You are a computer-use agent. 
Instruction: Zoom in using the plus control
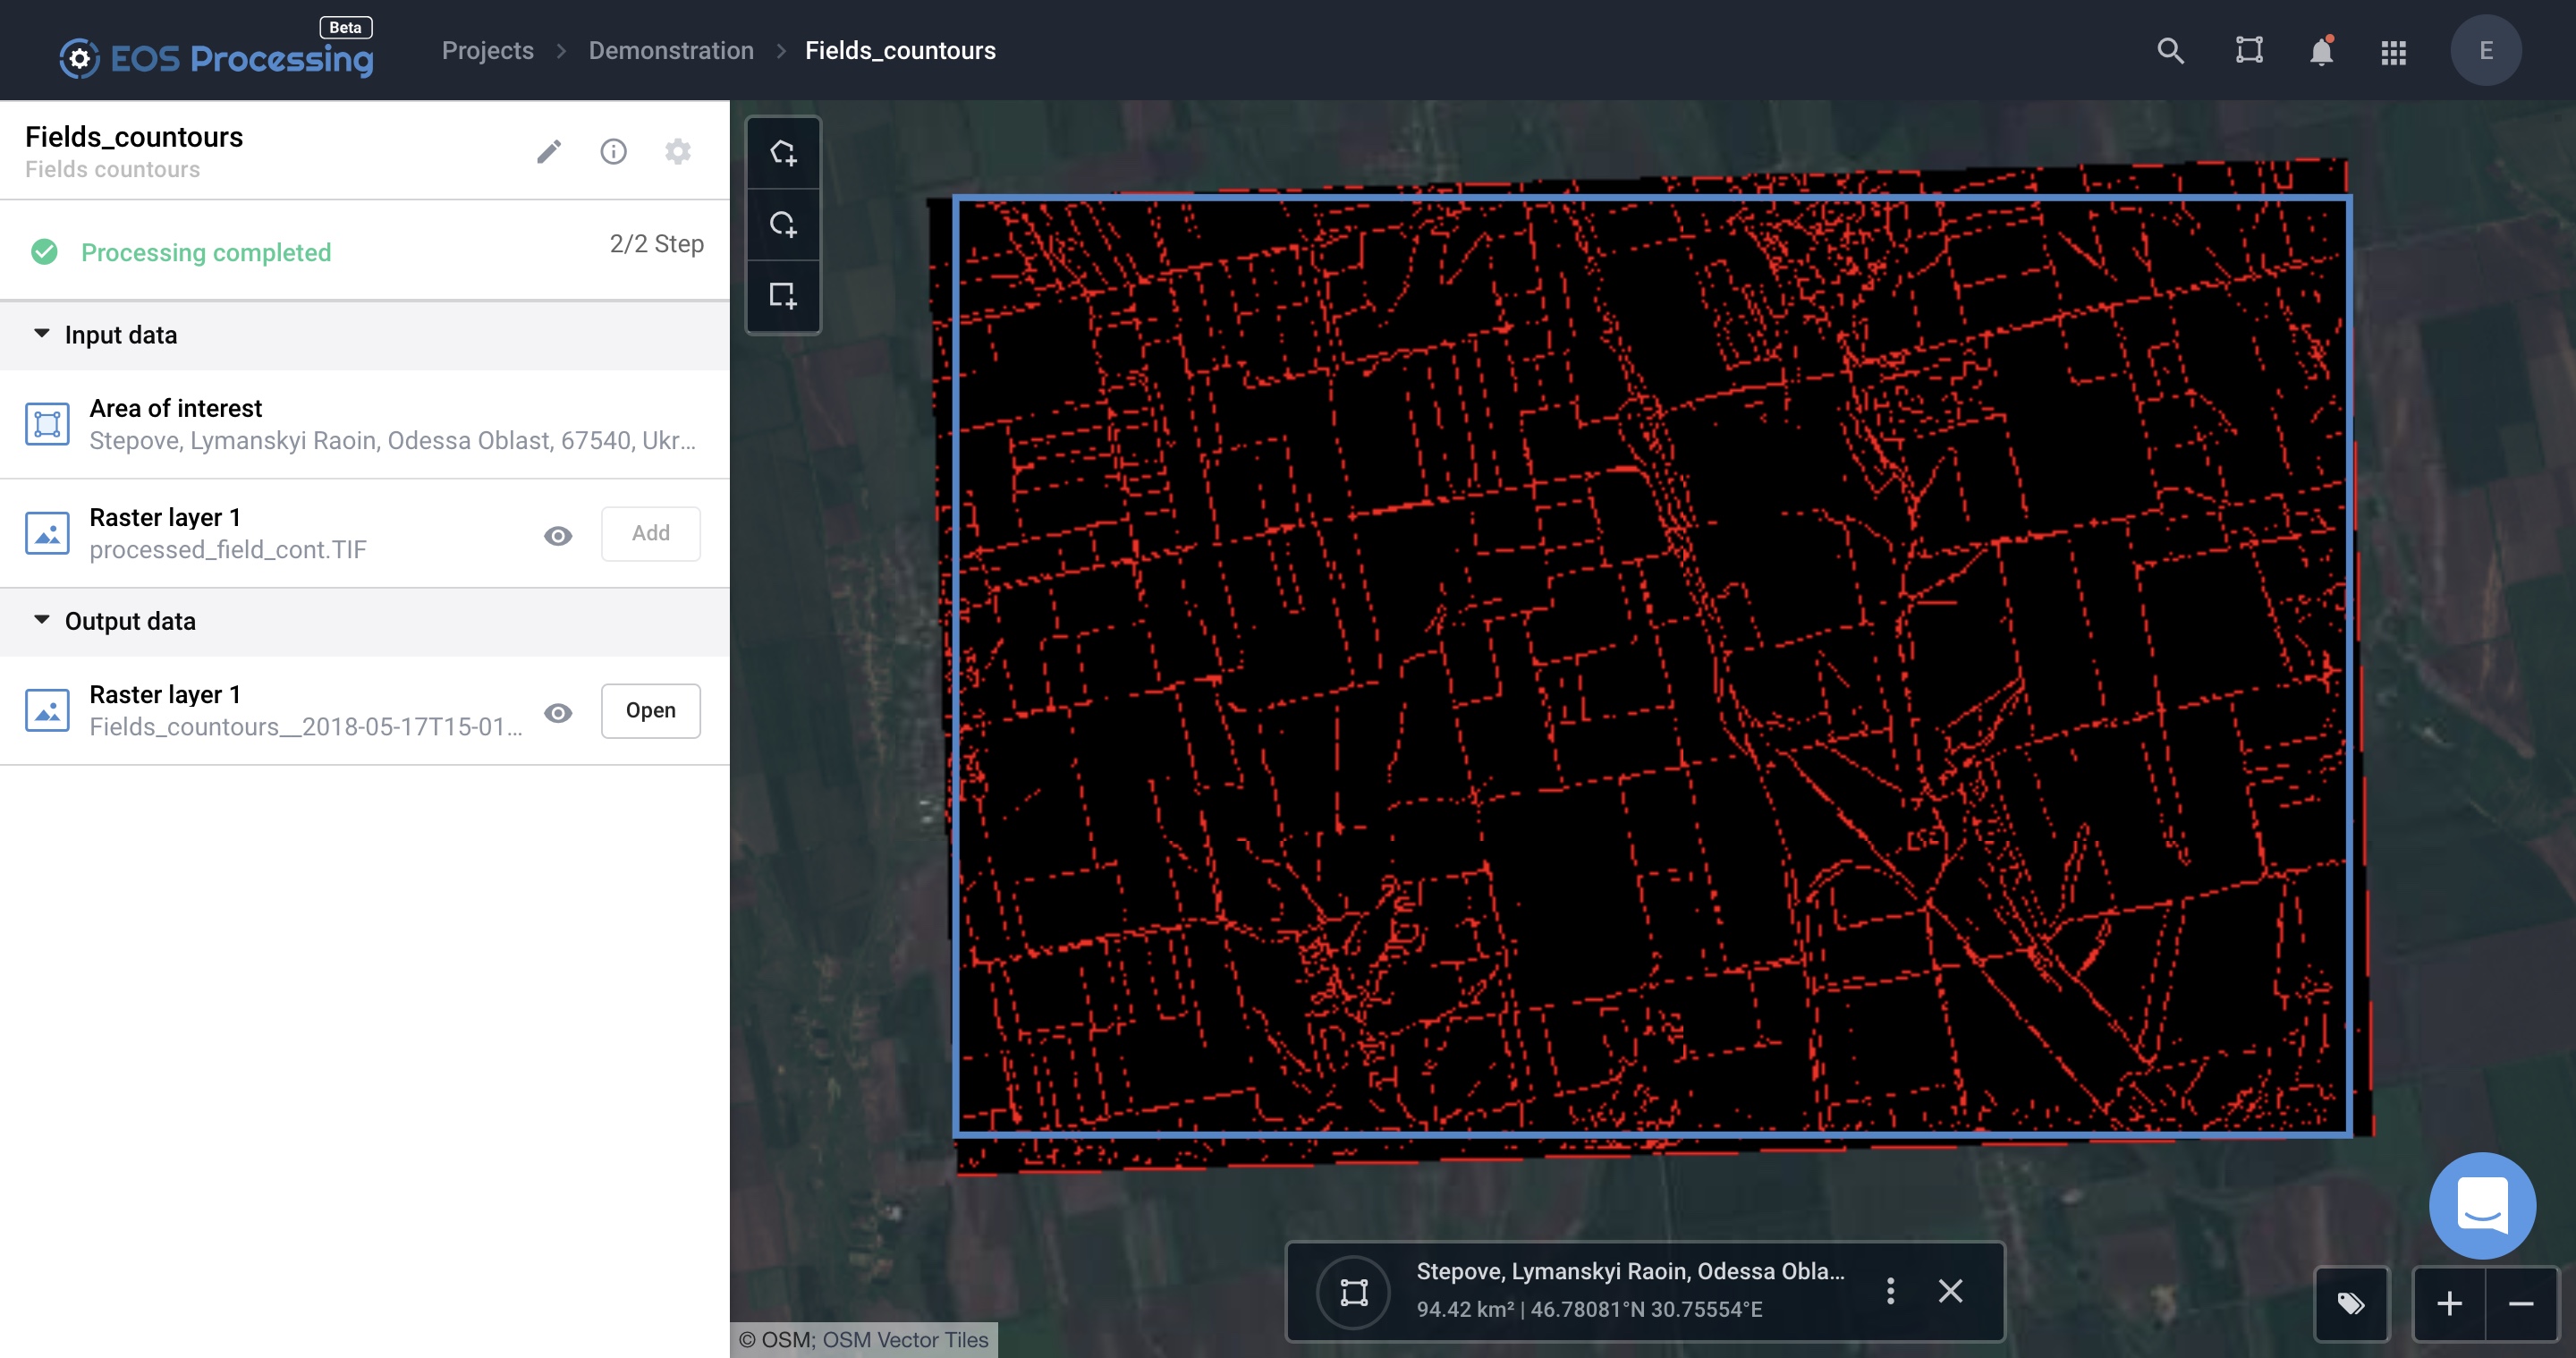tap(2449, 1304)
